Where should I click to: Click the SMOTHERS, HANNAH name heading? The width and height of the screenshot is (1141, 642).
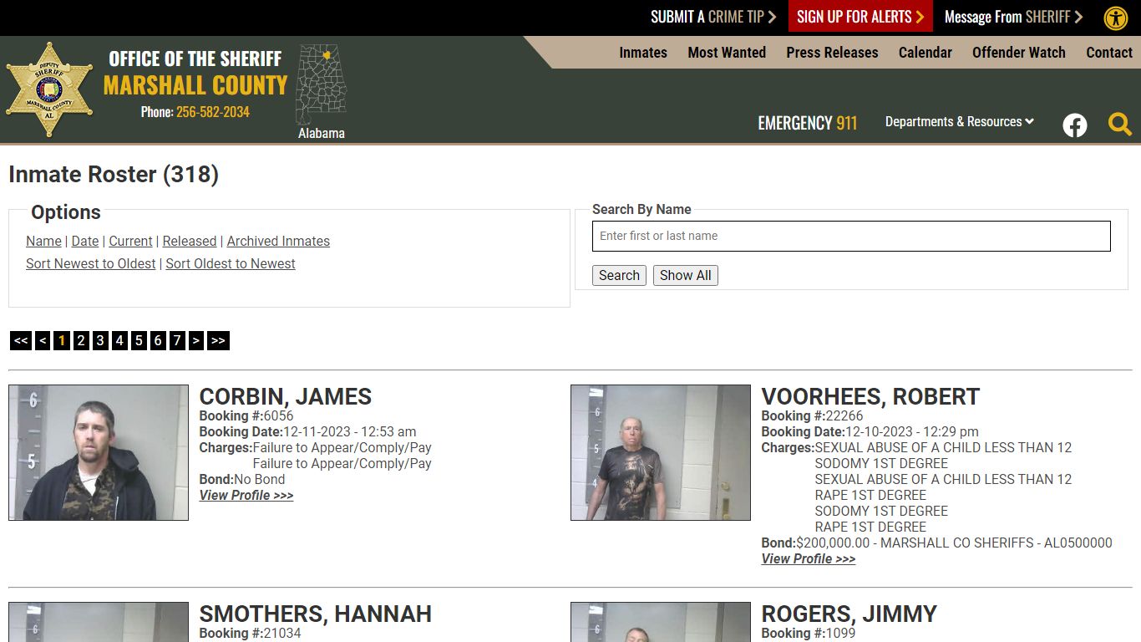pos(316,614)
